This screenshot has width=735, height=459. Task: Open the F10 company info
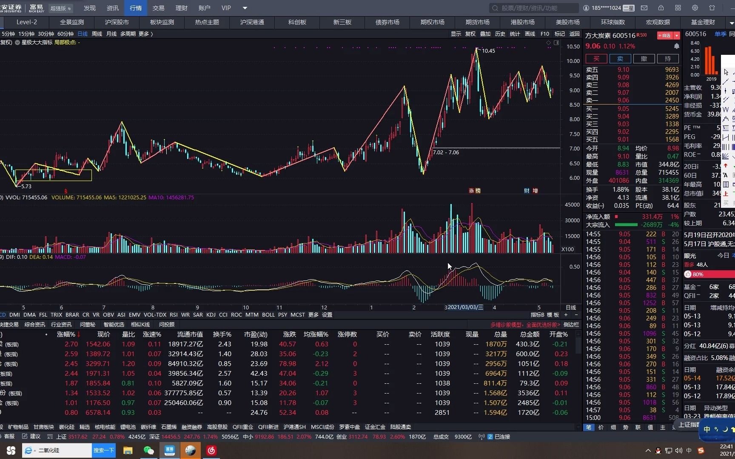click(x=545, y=34)
